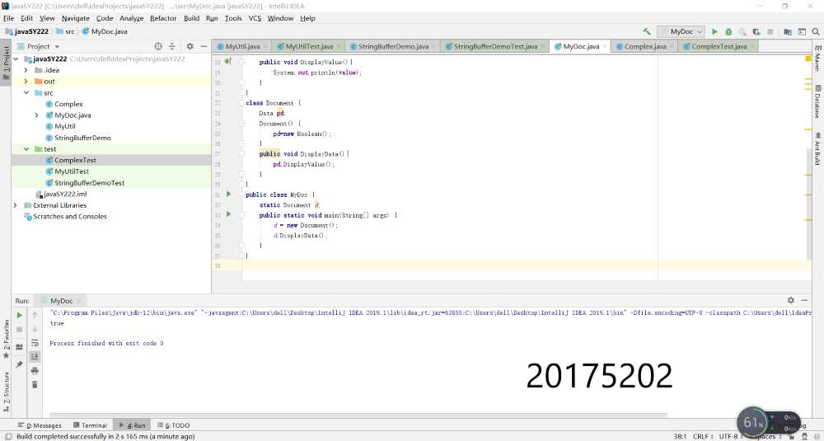The image size is (824, 441).
Task: Click the yellow inspection indicator above error stripe
Action: [x=808, y=59]
